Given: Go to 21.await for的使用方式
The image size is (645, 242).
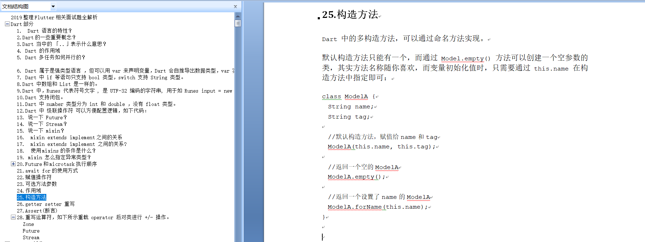Looking at the screenshot, I should (x=47, y=170).
